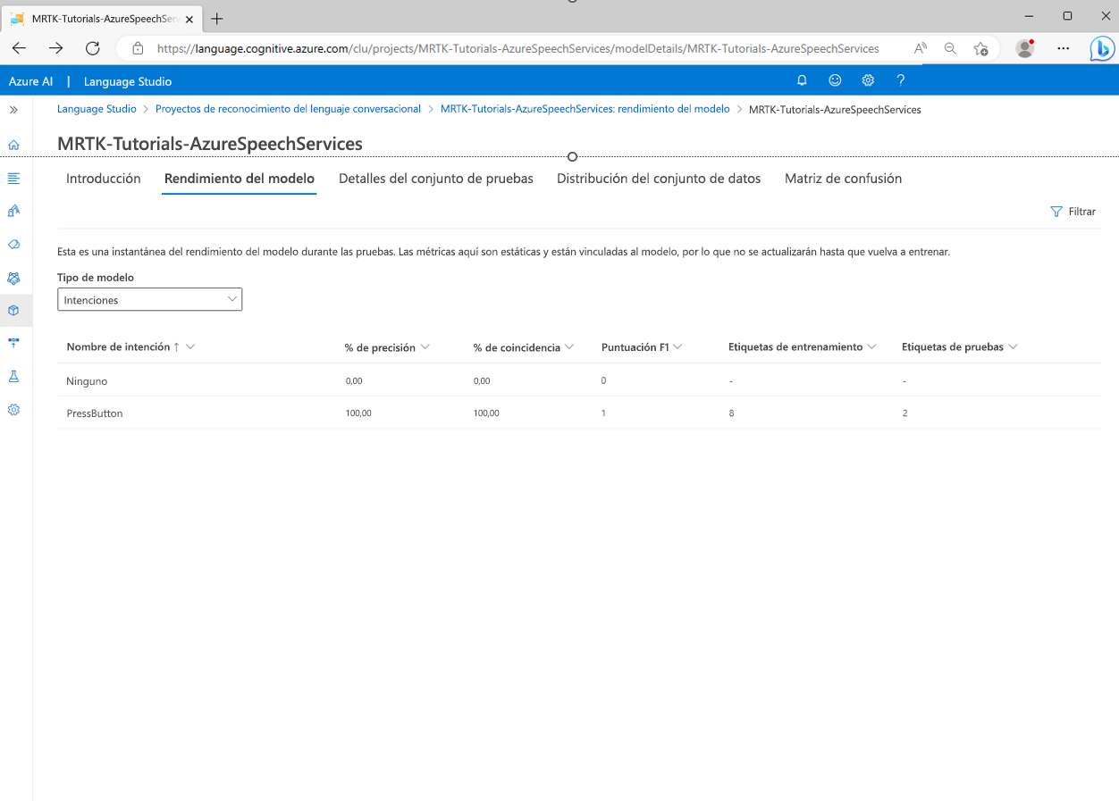
Task: Select the cube model performance icon in the sidebar
Action: [x=13, y=311]
